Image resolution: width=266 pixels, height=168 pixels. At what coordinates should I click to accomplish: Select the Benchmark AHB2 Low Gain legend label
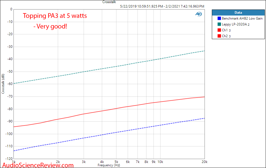click(242, 18)
